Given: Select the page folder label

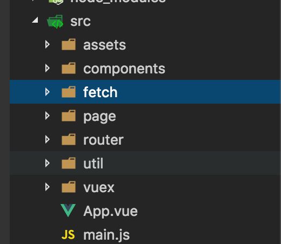Looking at the screenshot, I should tap(99, 117).
